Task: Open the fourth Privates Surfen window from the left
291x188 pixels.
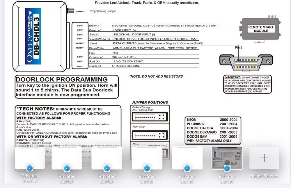Action: click(x=147, y=158)
